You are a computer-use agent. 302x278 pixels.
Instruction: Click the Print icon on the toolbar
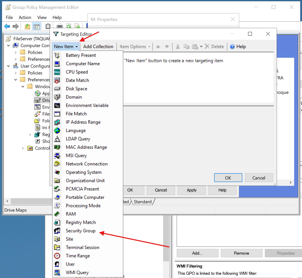(x=60, y=26)
